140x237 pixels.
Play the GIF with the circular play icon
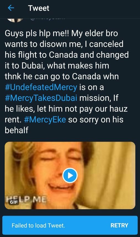(70, 175)
